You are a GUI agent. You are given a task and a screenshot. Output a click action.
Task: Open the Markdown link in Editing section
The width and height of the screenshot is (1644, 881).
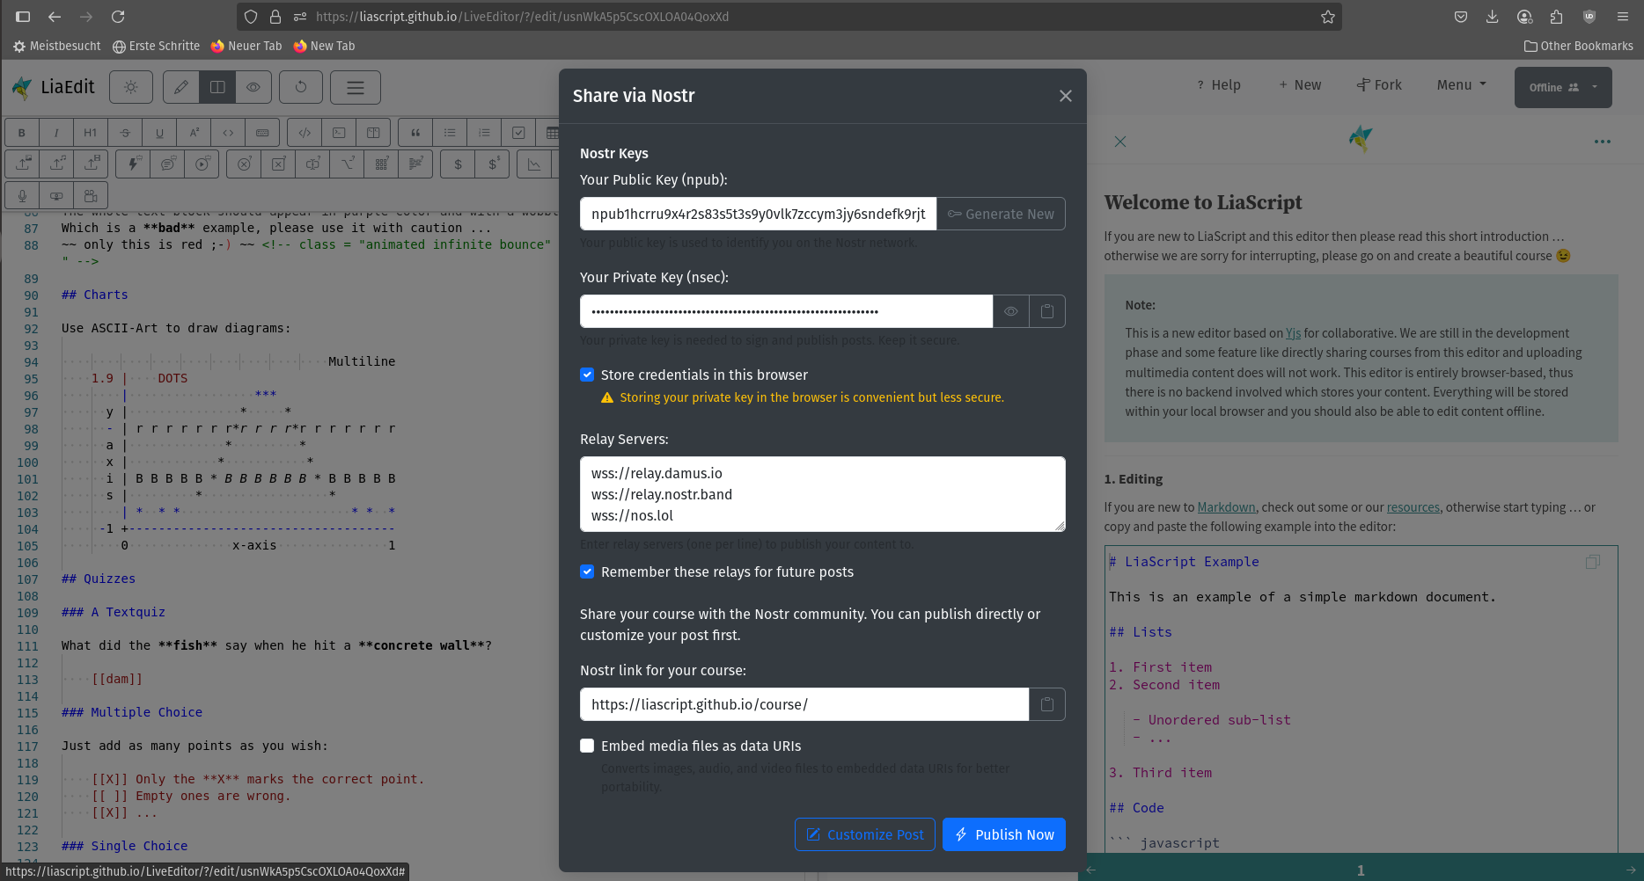tap(1226, 507)
